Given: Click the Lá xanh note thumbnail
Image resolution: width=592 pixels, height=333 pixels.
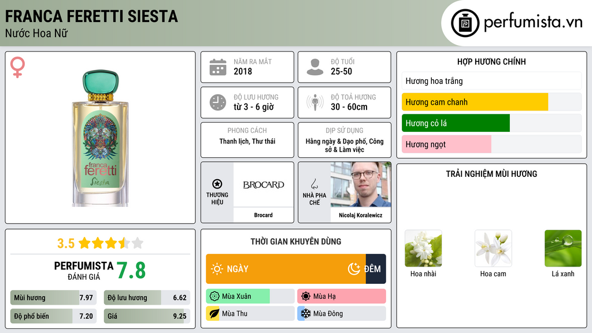Looking at the screenshot, I should (x=563, y=249).
